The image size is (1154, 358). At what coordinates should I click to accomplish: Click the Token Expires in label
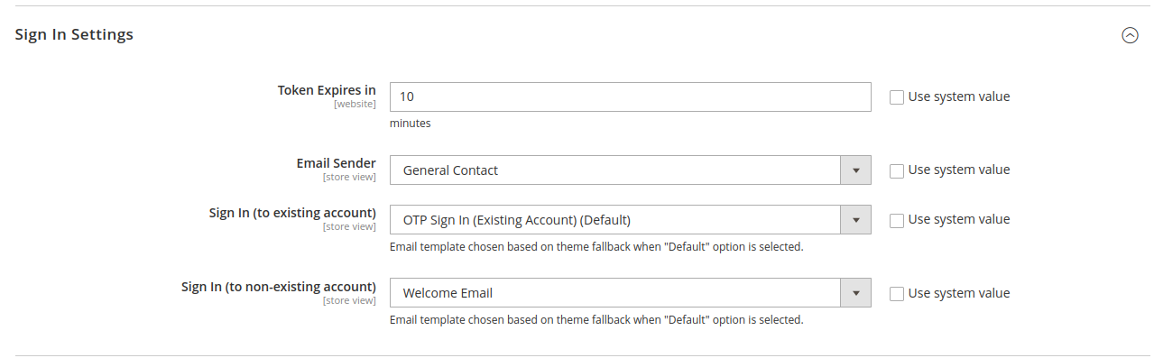[x=327, y=90]
